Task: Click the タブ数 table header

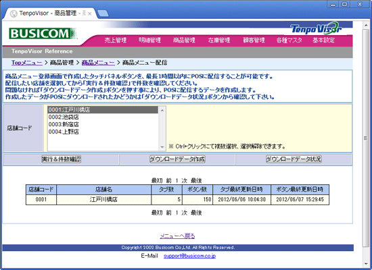Action: (x=166, y=190)
